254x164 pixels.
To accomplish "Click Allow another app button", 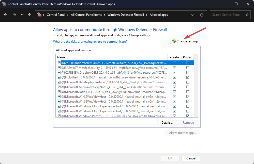I will pos(183,133).
